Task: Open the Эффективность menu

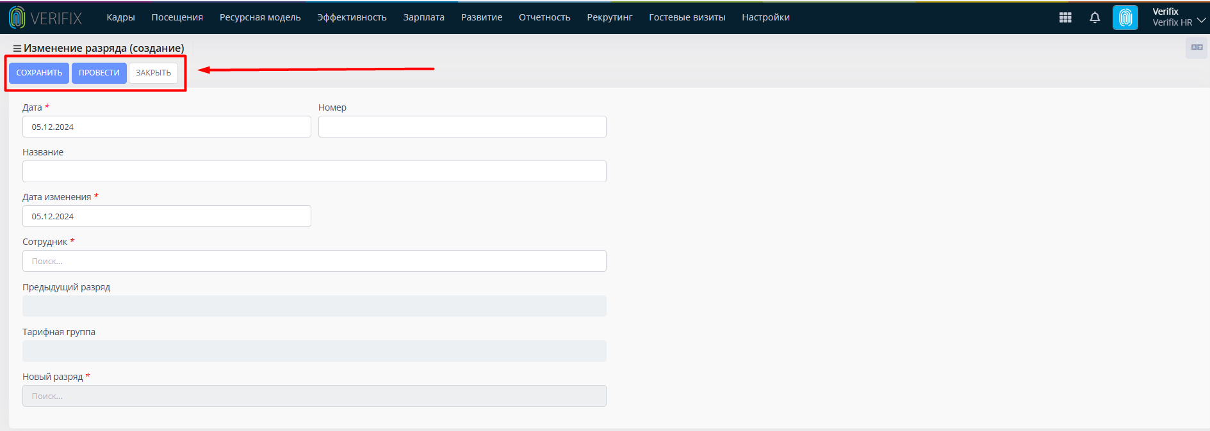Action: (352, 17)
